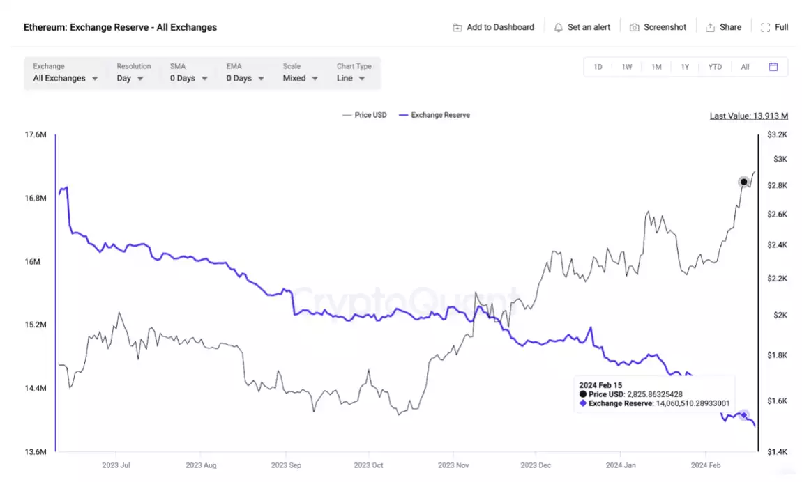Click the highlighted data point marker on the chart
The height and width of the screenshot is (482, 802).
pos(743,182)
